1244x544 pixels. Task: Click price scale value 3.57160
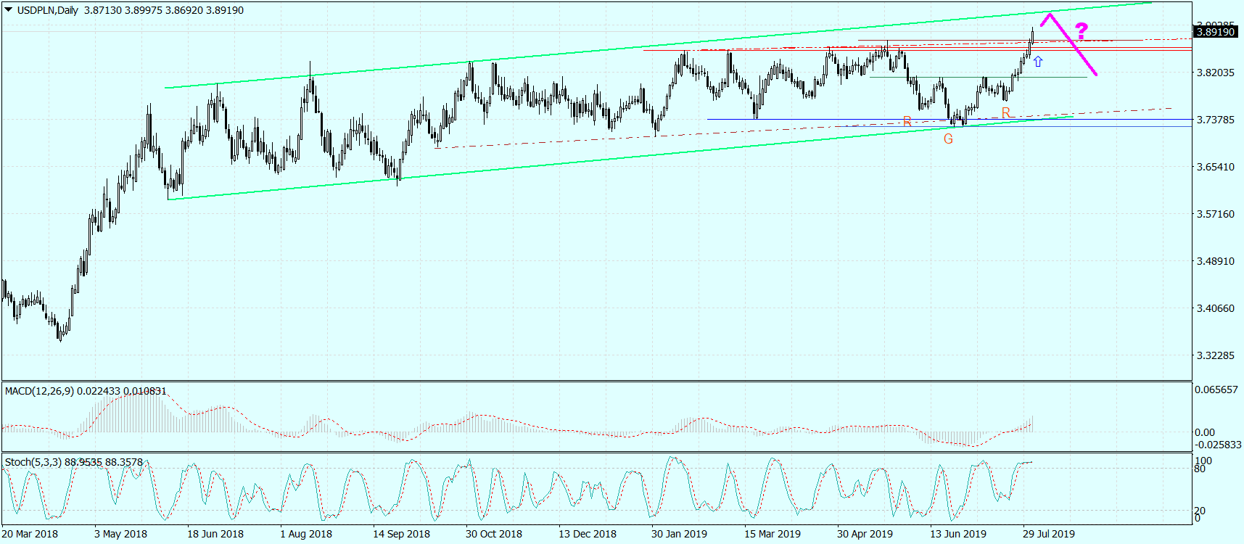[x=1216, y=214]
